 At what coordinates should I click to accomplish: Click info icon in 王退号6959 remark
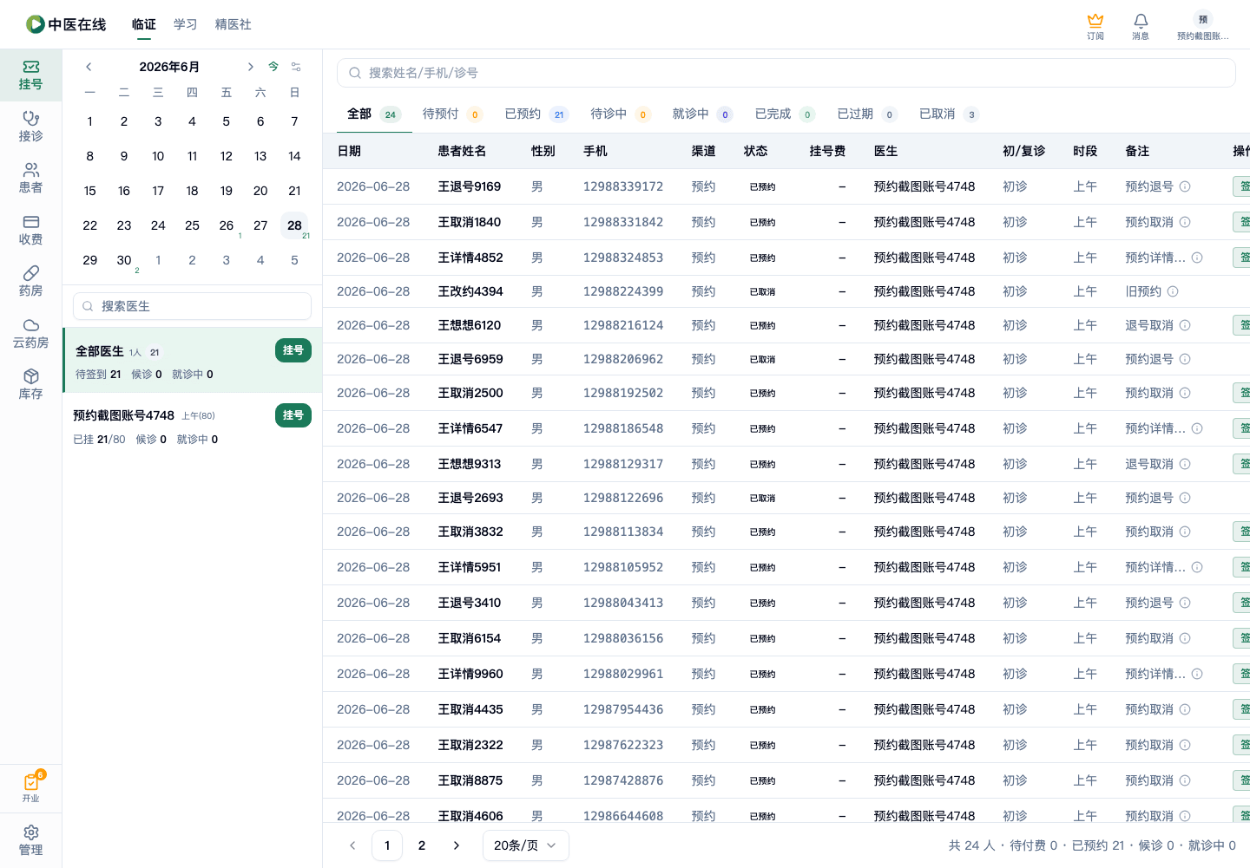pos(1185,359)
